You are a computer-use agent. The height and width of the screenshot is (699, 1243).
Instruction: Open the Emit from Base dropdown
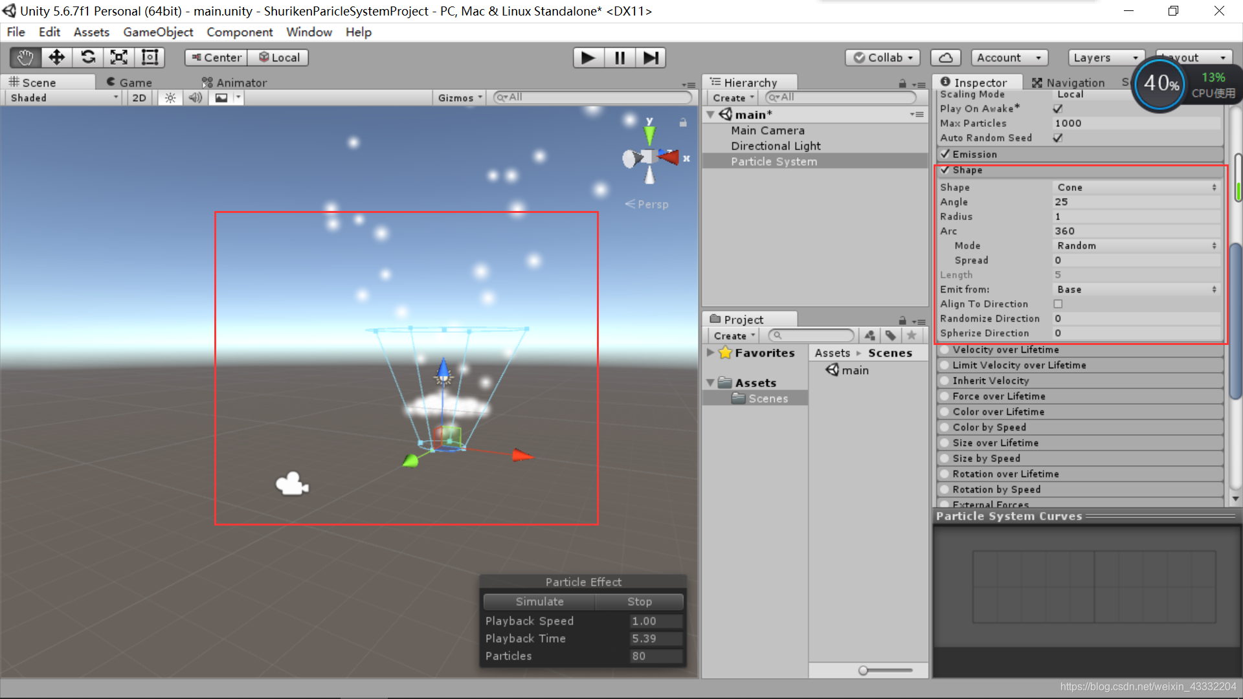(1137, 289)
